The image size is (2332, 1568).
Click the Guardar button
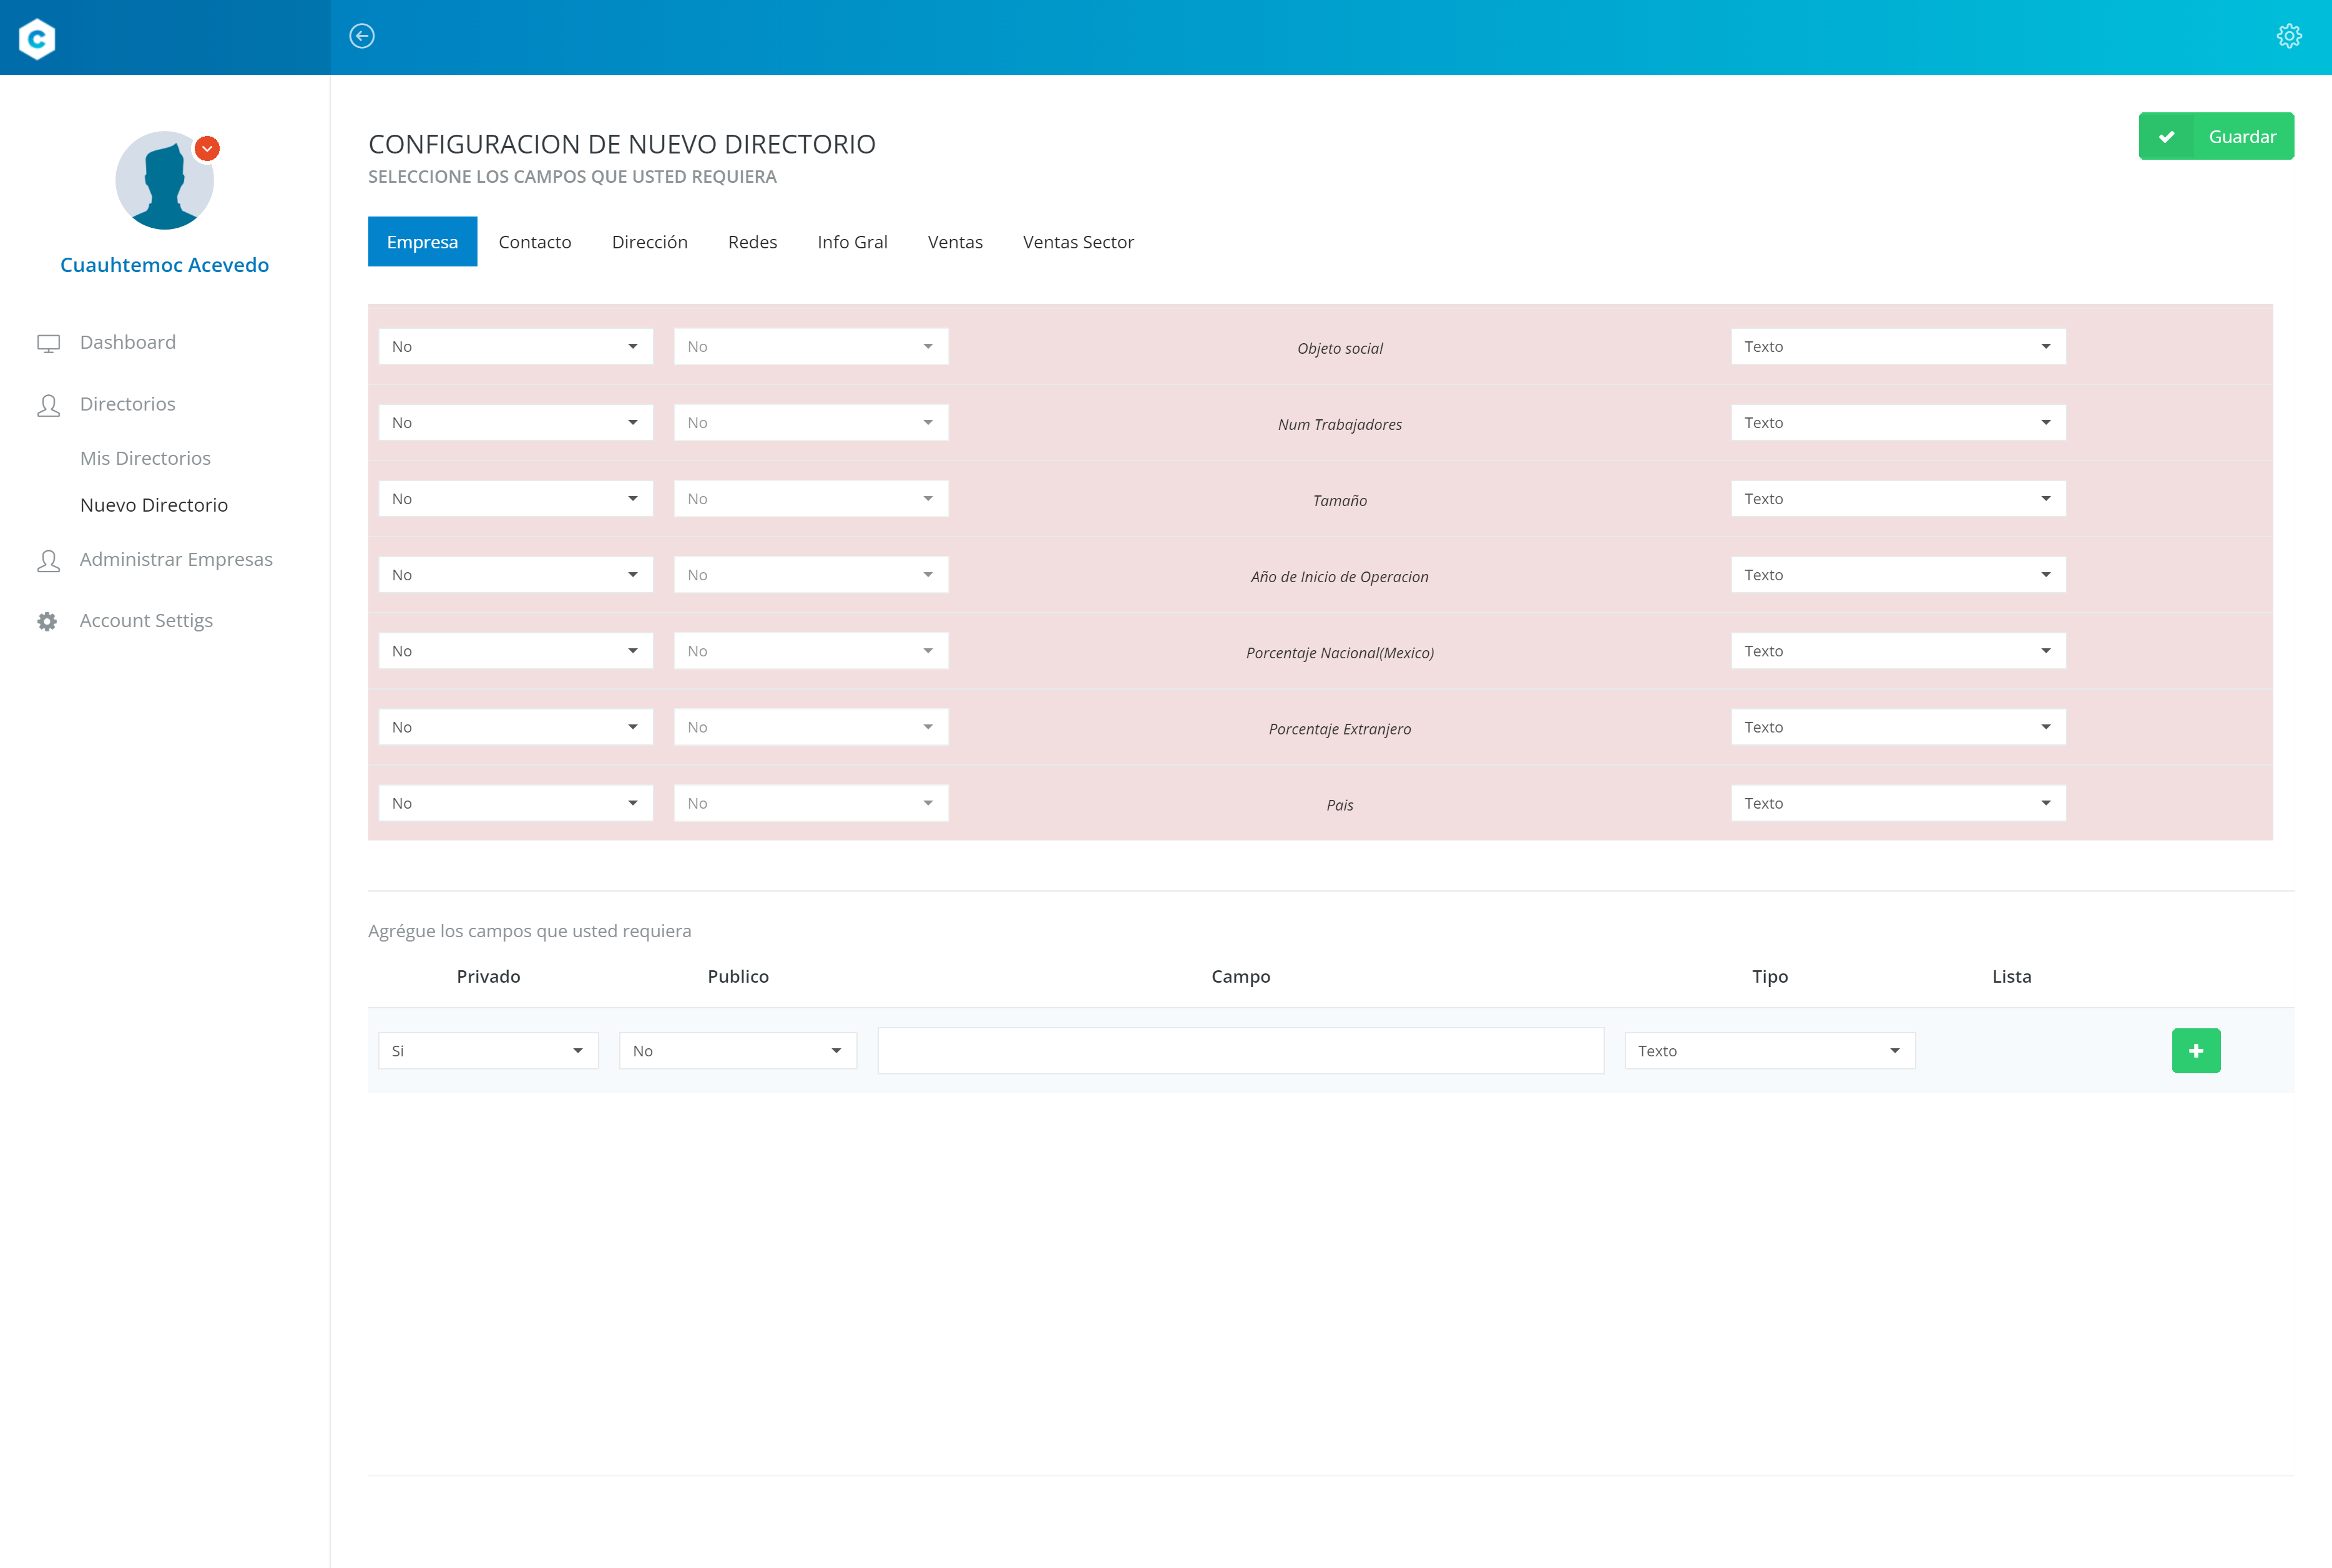click(x=2215, y=137)
